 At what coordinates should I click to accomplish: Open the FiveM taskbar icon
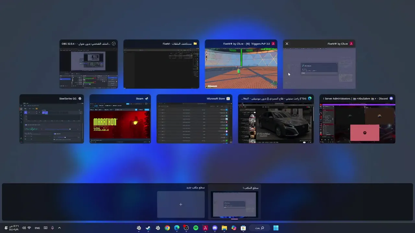tap(205, 228)
